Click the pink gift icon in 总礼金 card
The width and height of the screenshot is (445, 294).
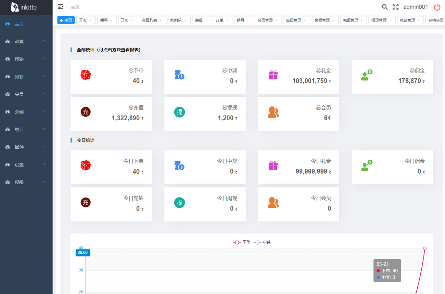pos(273,75)
